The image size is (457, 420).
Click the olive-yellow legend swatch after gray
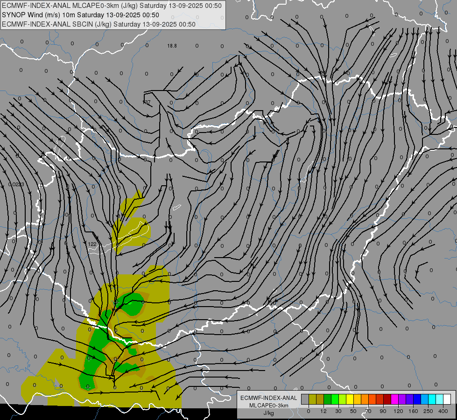pos(312,399)
